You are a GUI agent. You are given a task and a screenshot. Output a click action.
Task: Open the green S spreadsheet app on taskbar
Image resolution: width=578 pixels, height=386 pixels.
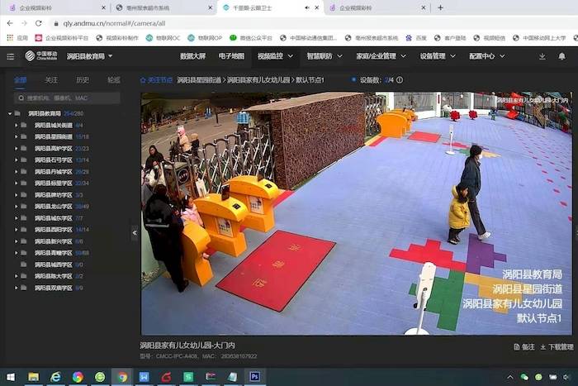[x=188, y=377]
